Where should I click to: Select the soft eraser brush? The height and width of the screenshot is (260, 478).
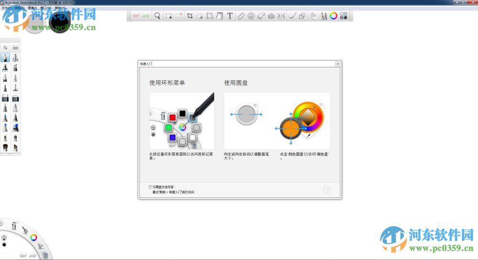15,98
